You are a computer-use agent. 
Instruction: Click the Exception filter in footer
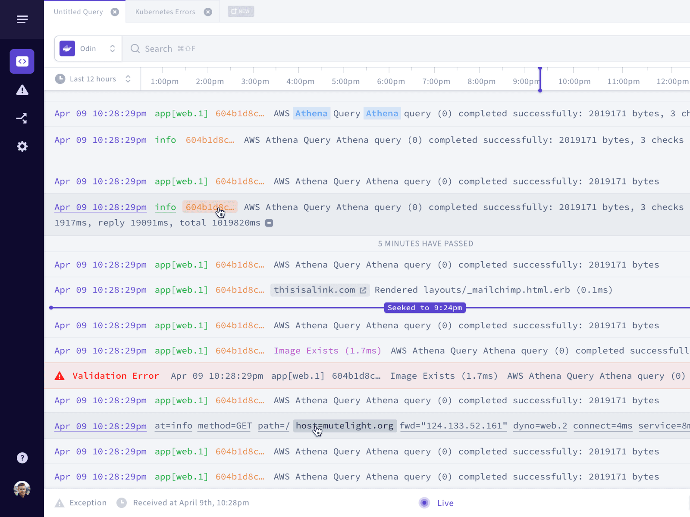tap(81, 503)
